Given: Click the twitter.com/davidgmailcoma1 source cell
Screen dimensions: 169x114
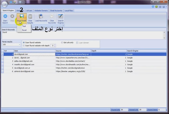Looking at the screenshot, I should [x=73, y=68].
